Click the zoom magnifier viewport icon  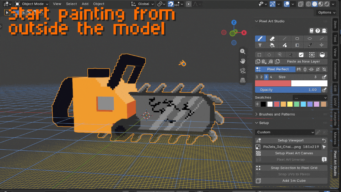pyautogui.click(x=243, y=52)
